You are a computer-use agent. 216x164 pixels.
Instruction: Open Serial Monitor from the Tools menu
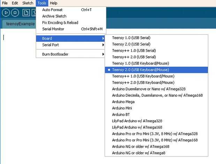71,29
